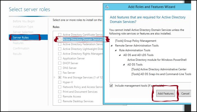Select AD DS Snap-Ins and Command-Line Tools
The image size is (197, 112).
[161, 74]
